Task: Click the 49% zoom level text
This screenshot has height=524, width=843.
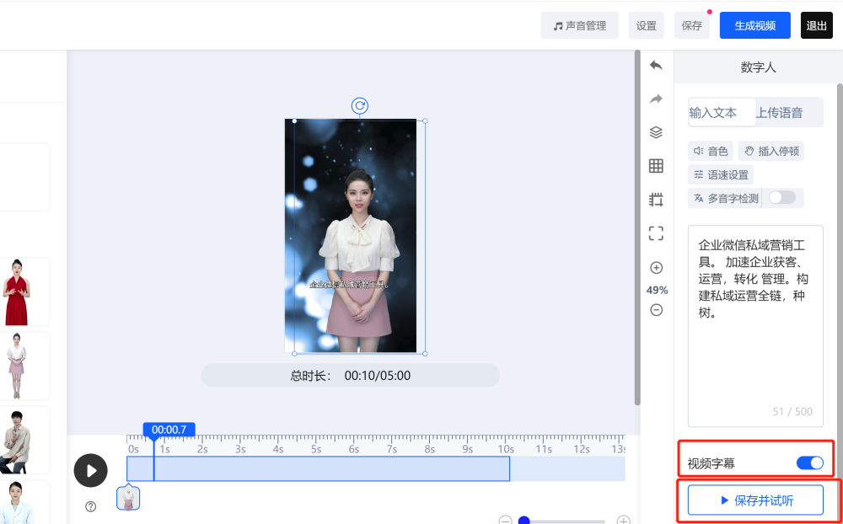Action: point(657,290)
